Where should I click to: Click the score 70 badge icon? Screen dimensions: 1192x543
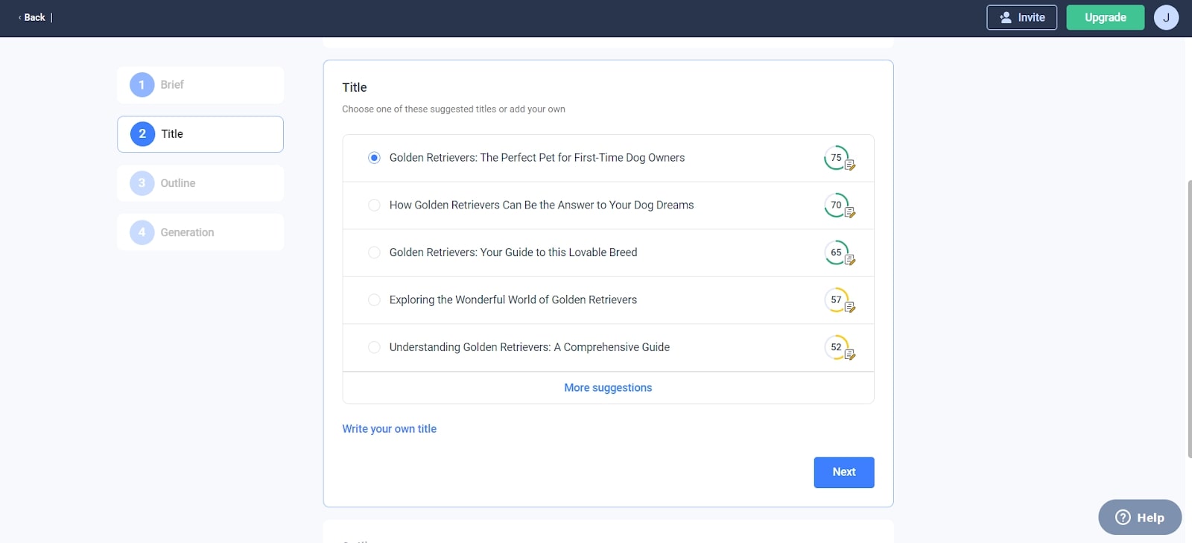[838, 206]
